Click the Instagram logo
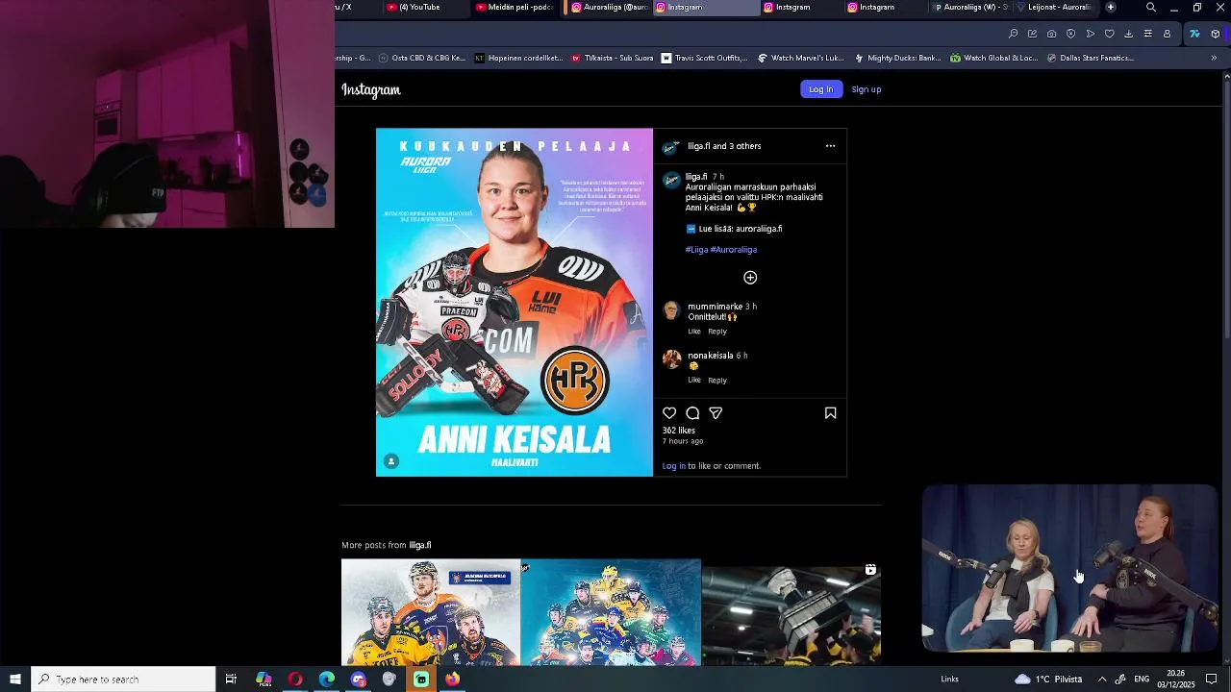1231x692 pixels. coord(371,89)
